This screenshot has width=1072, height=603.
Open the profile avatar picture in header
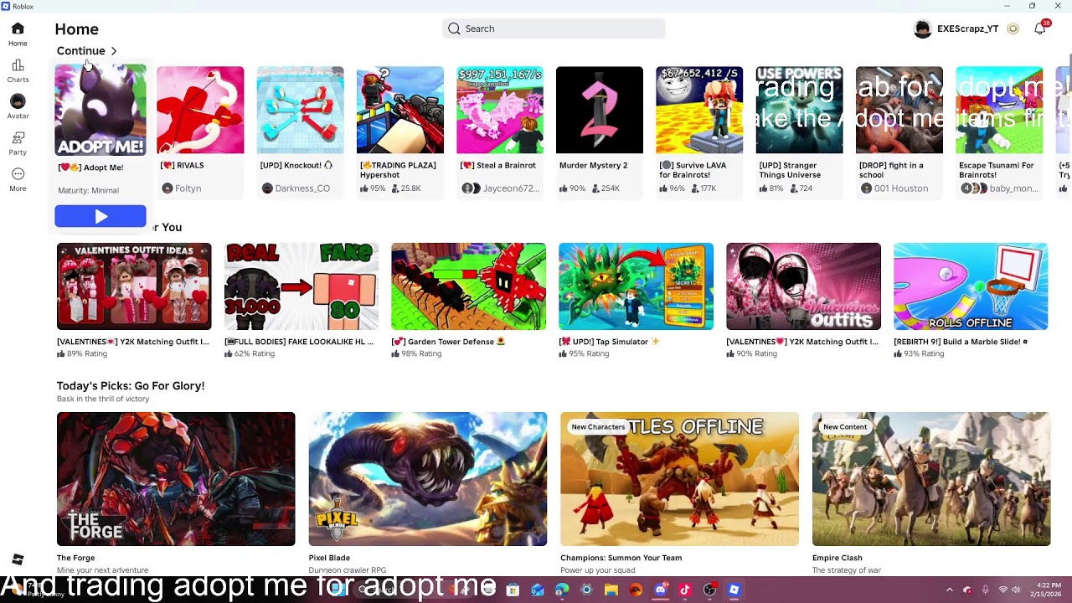pyautogui.click(x=922, y=28)
